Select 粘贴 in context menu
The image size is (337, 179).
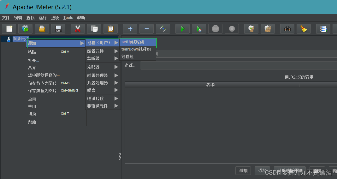tap(56, 52)
